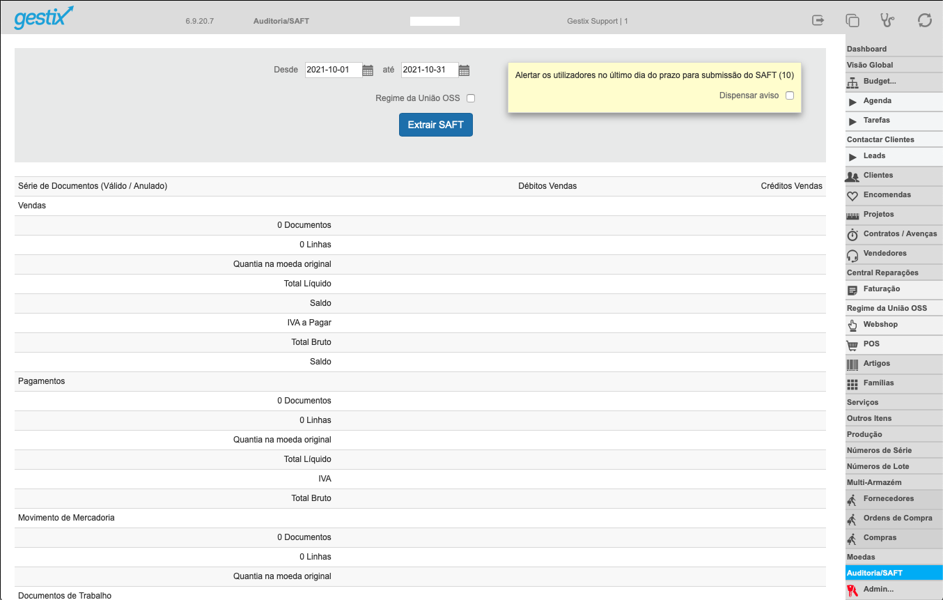Image resolution: width=943 pixels, height=600 pixels.
Task: Open Multi-Armazém menu item
Action: (x=894, y=482)
